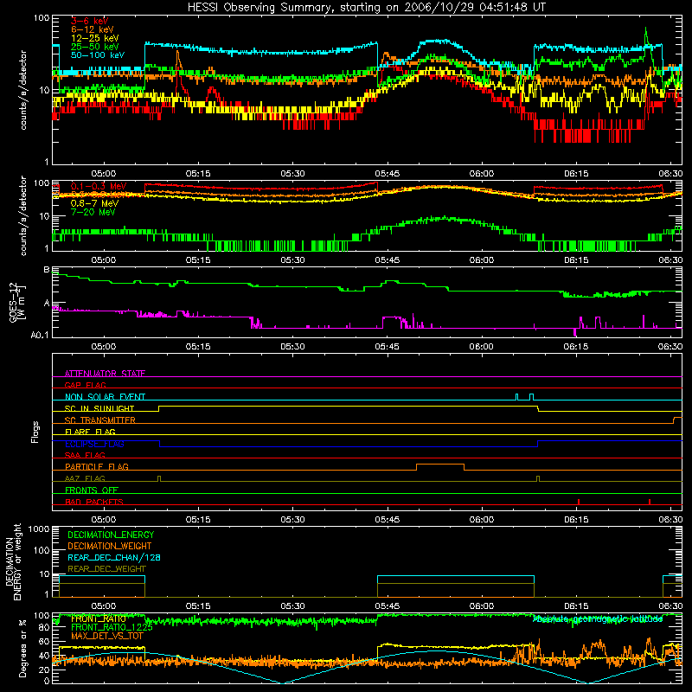
Task: Select the 50-100 keV legend label
Action: pos(98,55)
